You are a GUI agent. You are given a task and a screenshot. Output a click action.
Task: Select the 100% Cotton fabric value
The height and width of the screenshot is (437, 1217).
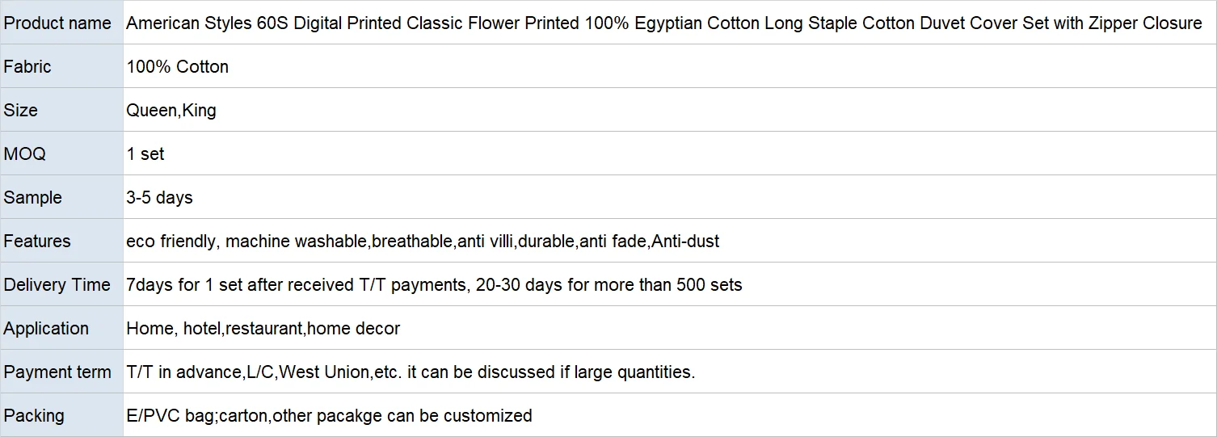pyautogui.click(x=177, y=67)
